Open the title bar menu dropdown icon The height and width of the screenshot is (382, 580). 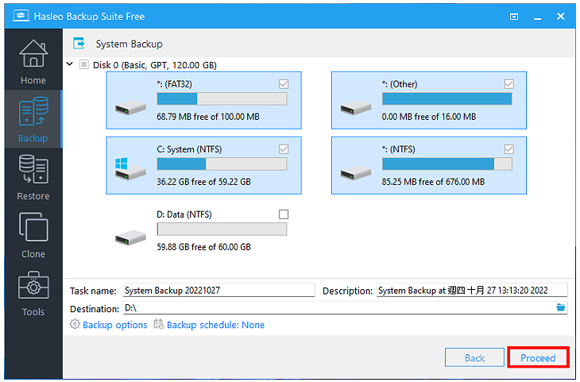point(514,17)
